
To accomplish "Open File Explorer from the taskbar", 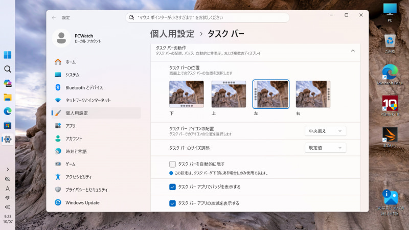I will tap(8, 97).
